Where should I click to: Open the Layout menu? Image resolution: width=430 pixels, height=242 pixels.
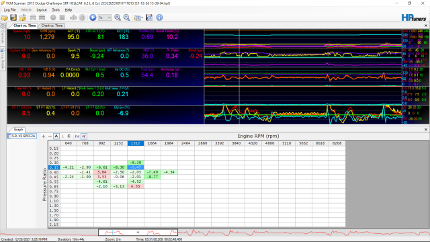click(x=42, y=10)
